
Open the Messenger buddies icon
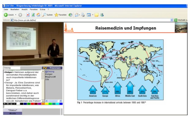[x=102, y=15]
